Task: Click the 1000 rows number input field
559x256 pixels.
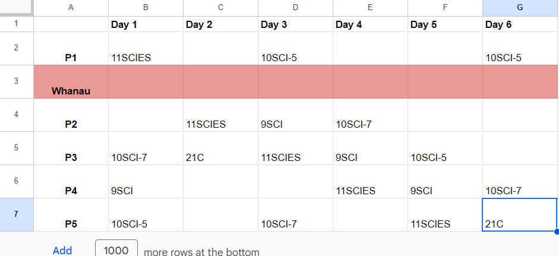Action: 116,250
